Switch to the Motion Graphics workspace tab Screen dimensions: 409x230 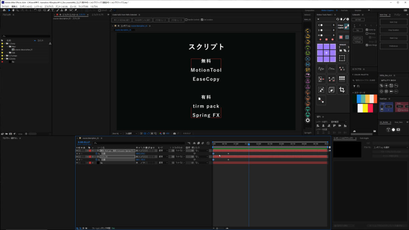(327, 10)
